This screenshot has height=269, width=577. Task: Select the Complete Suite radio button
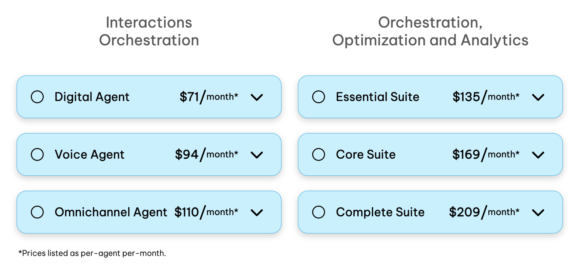point(319,212)
